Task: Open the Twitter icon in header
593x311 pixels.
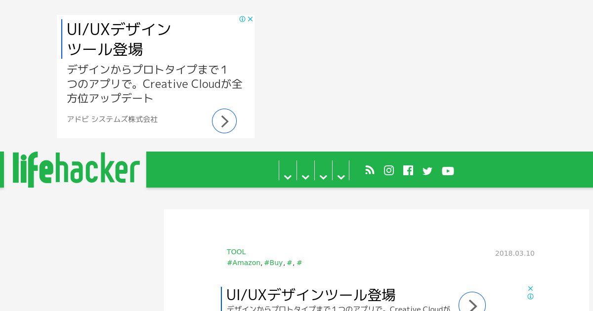Action: [427, 171]
